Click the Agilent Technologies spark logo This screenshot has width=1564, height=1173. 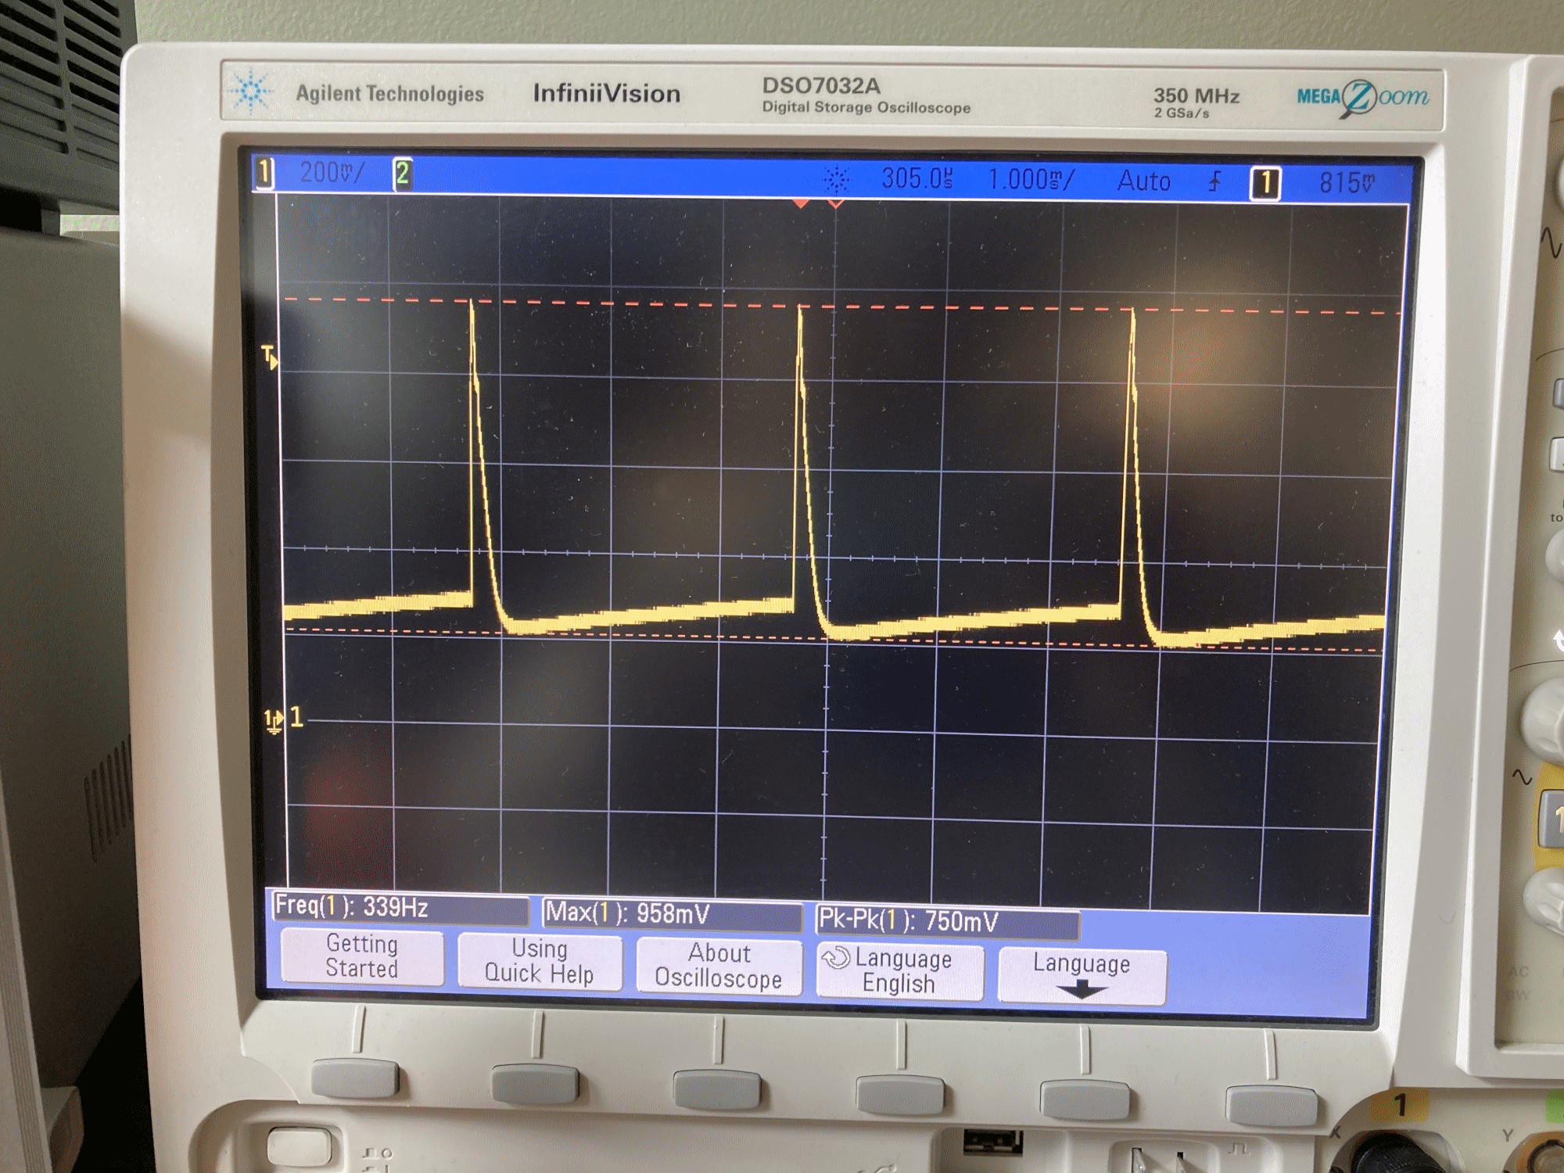pyautogui.click(x=252, y=91)
